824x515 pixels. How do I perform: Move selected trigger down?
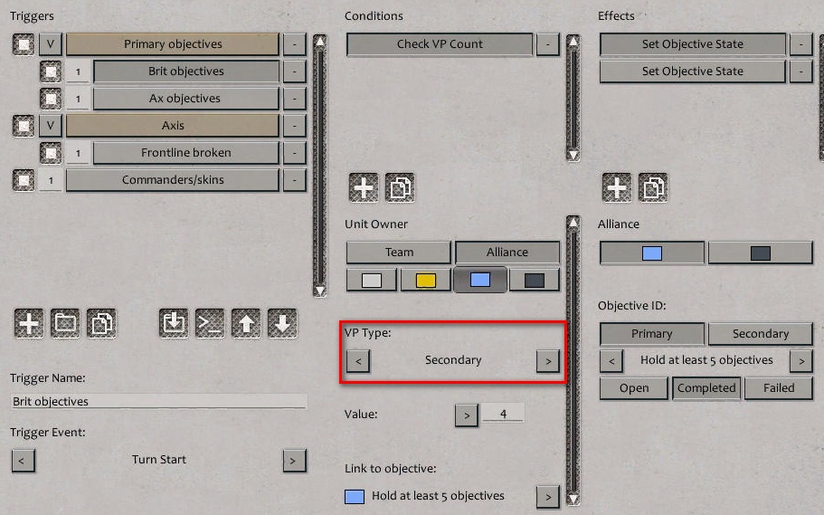[282, 323]
